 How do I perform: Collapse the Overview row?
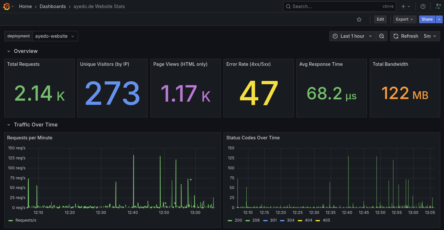[8, 51]
